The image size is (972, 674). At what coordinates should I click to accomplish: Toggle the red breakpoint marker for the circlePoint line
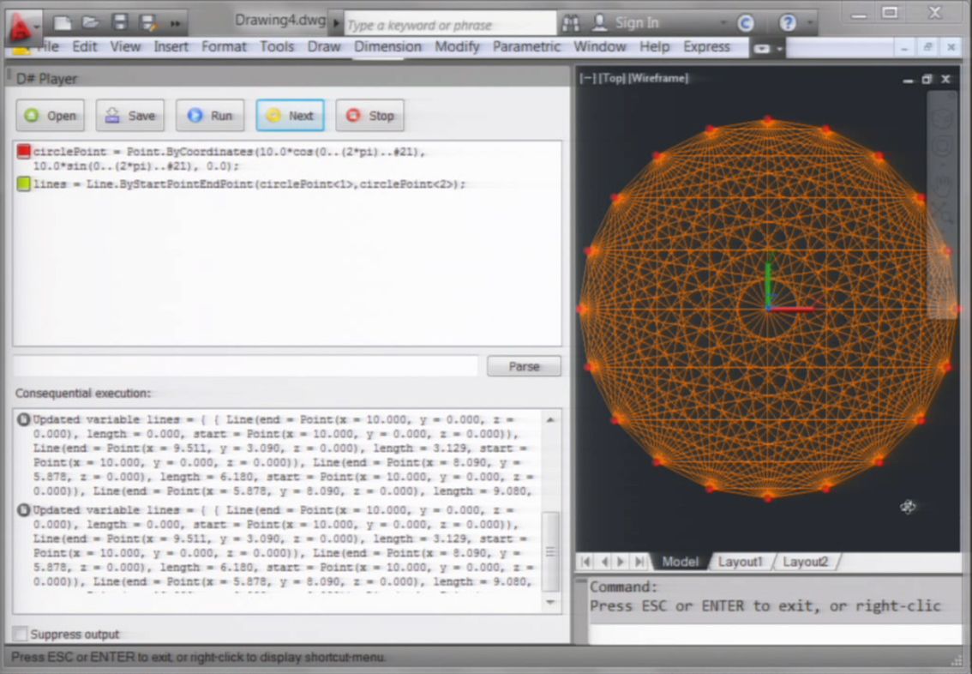(23, 151)
